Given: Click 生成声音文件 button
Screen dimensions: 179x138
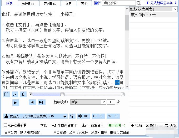Looking at the screenshot, I should click(x=64, y=125).
